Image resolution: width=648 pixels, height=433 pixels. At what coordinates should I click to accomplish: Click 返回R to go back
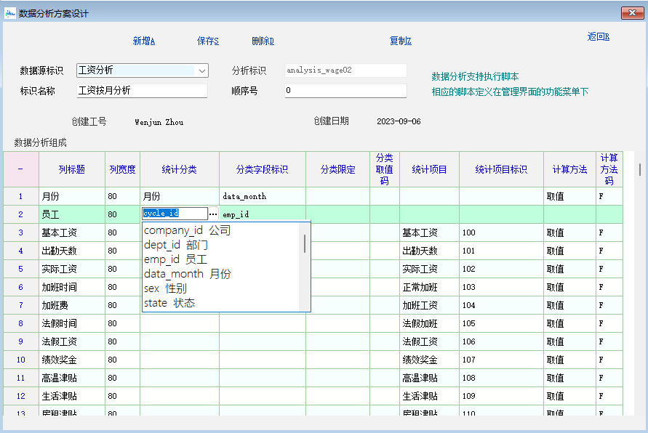coord(598,37)
